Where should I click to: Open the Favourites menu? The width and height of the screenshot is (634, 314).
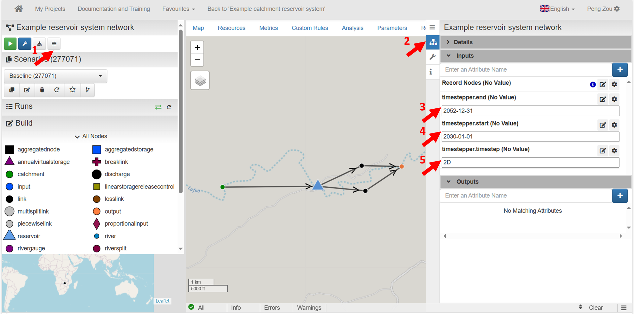pyautogui.click(x=178, y=9)
